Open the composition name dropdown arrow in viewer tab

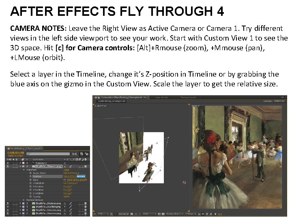click(x=145, y=97)
